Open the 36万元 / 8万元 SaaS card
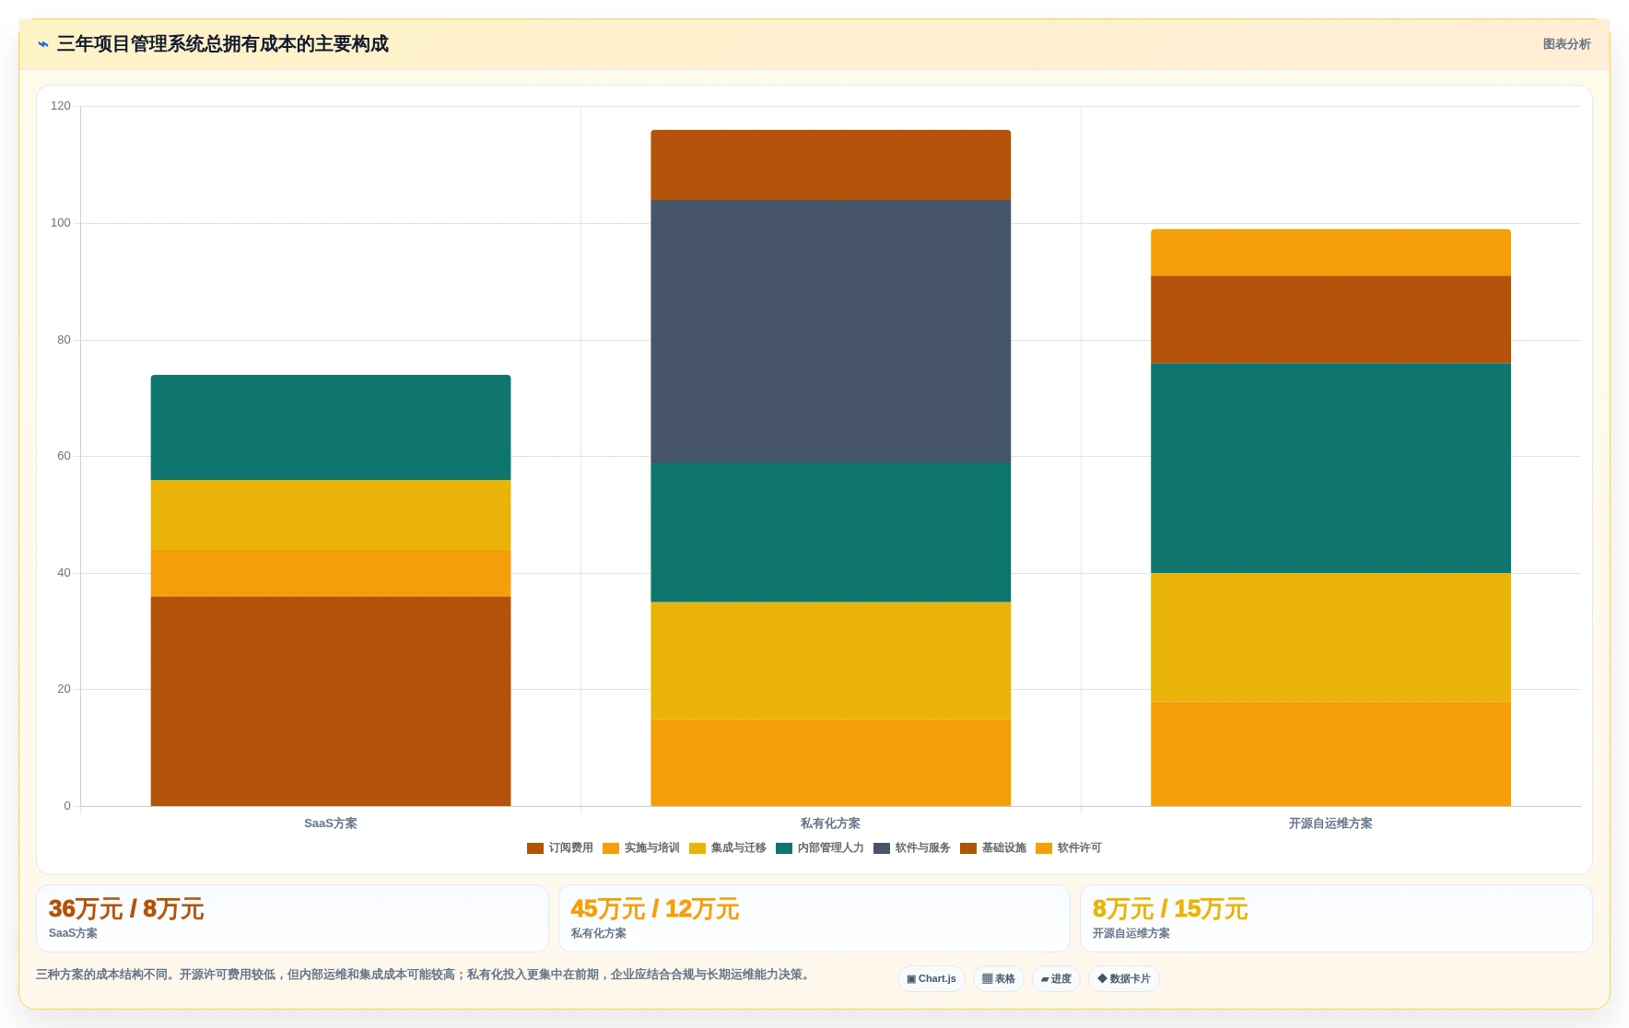The width and height of the screenshot is (1629, 1028). 292,918
